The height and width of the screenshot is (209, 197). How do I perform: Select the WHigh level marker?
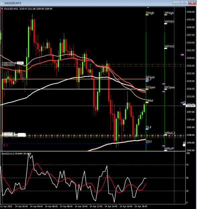tap(166, 15)
